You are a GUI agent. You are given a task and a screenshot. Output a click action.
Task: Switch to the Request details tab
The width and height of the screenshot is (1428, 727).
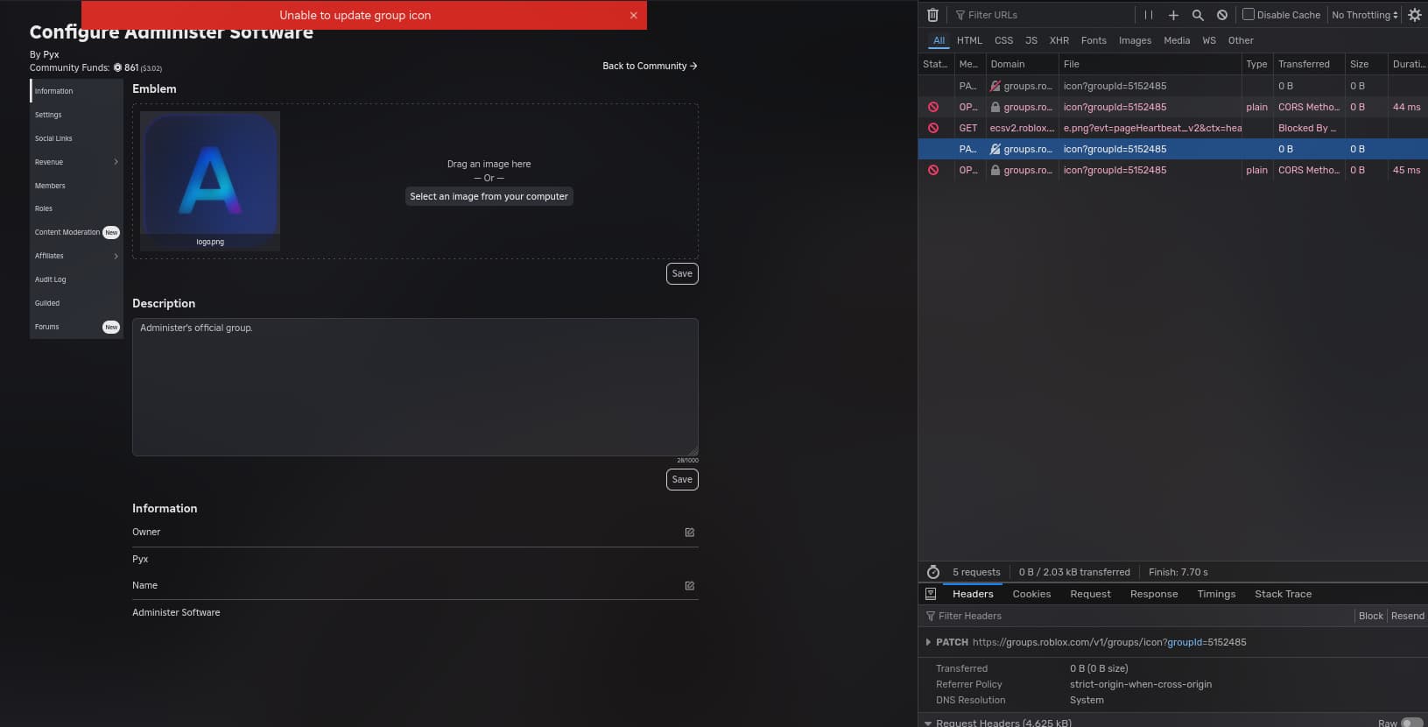coord(1090,594)
